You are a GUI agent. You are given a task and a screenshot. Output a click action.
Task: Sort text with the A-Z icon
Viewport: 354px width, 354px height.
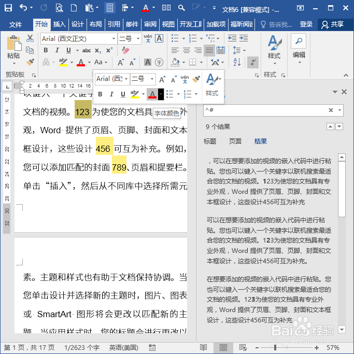(237, 62)
